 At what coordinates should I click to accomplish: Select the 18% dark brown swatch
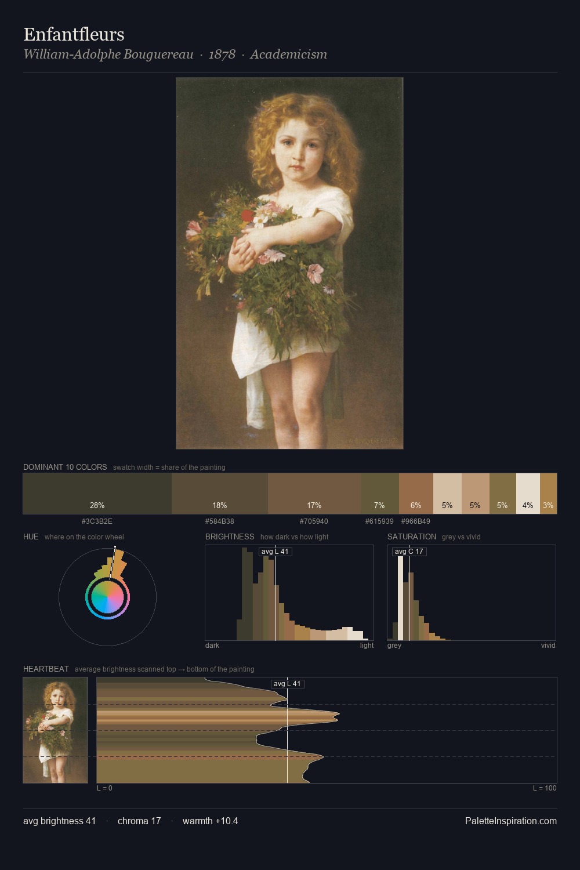[220, 494]
